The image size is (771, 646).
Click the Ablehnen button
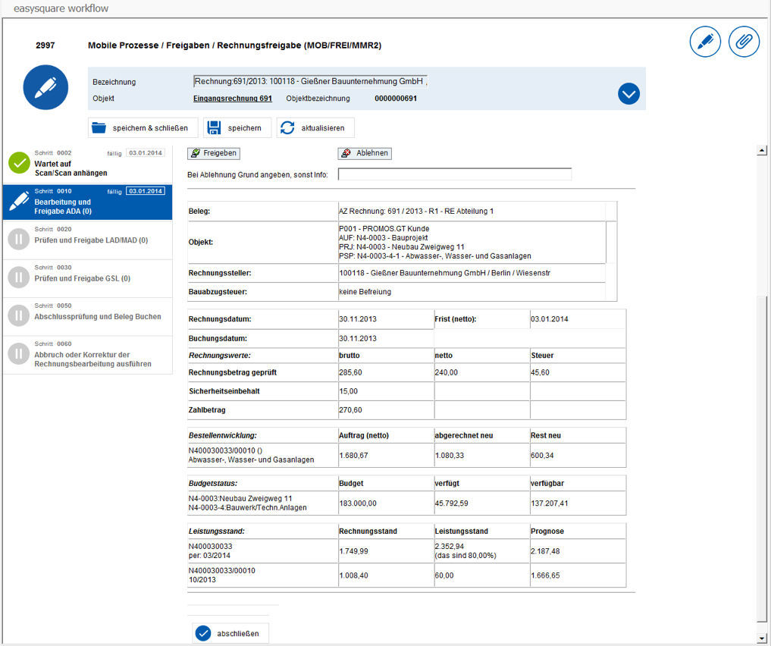click(x=365, y=153)
